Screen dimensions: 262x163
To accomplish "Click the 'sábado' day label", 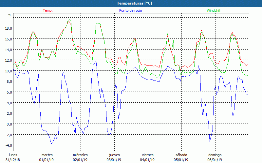I will point(181,155).
